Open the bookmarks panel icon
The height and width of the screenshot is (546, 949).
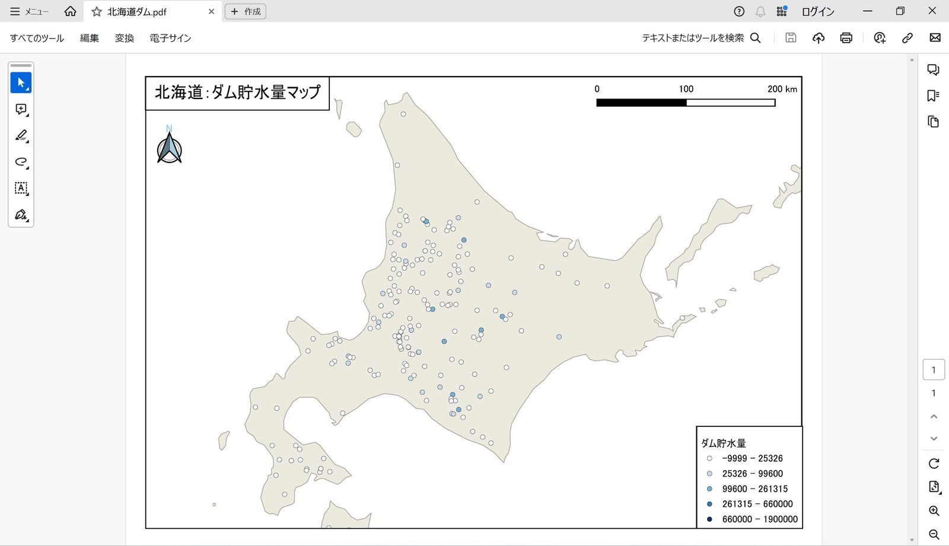click(x=933, y=95)
